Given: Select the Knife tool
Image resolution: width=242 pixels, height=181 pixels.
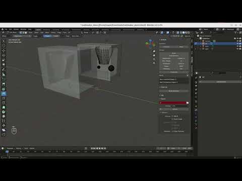Looking at the screenshot, I should [4, 103].
